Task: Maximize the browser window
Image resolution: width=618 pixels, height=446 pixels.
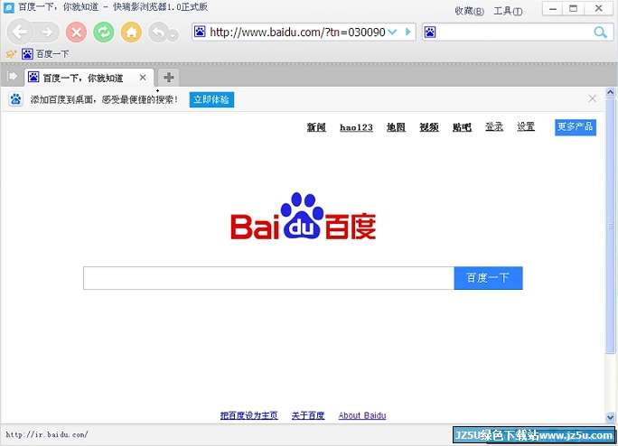Action: [x=574, y=9]
